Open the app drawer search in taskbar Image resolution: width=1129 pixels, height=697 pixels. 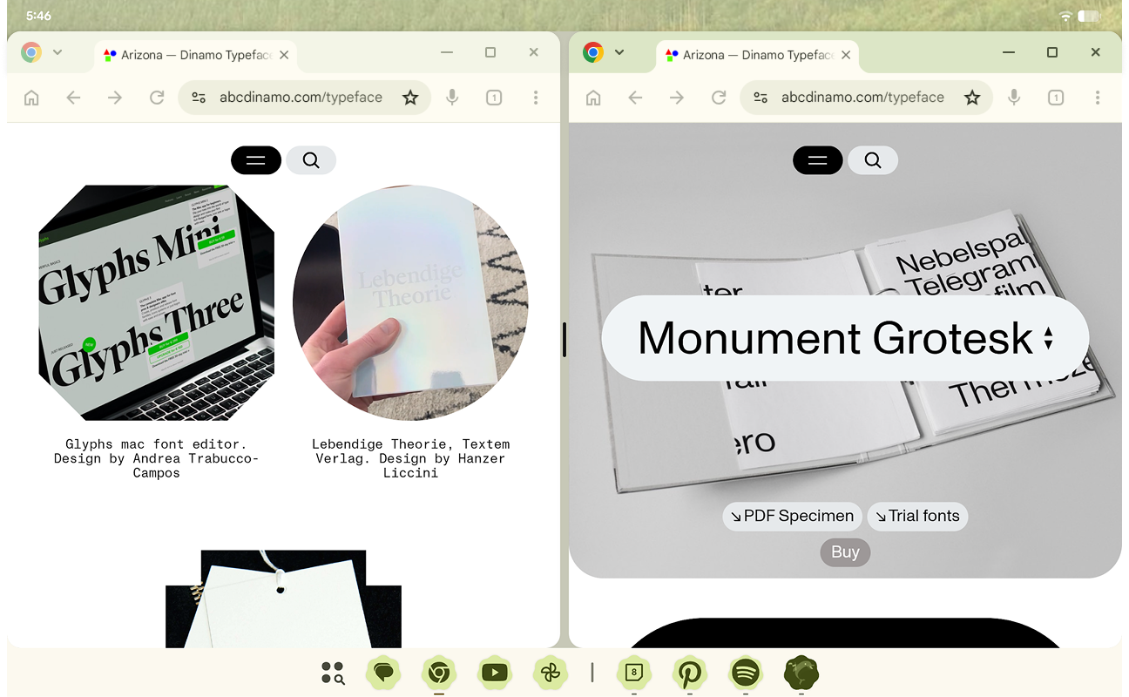(332, 673)
